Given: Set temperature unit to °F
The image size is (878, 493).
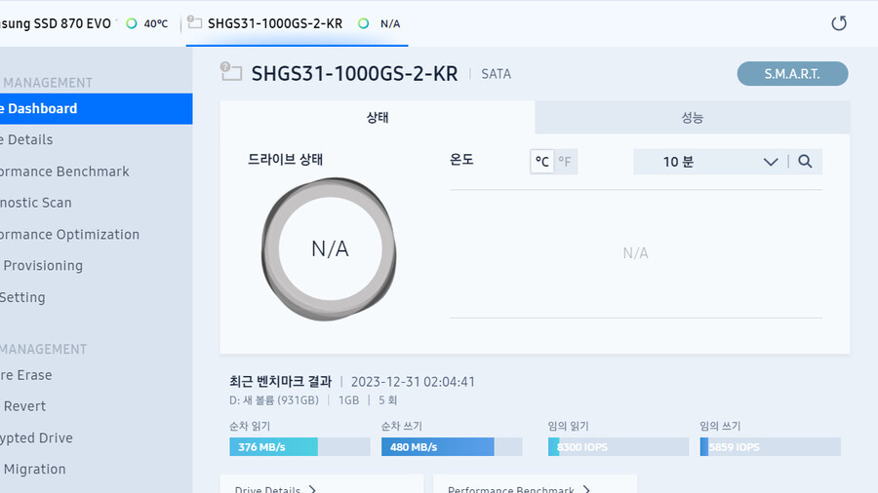Looking at the screenshot, I should [565, 162].
